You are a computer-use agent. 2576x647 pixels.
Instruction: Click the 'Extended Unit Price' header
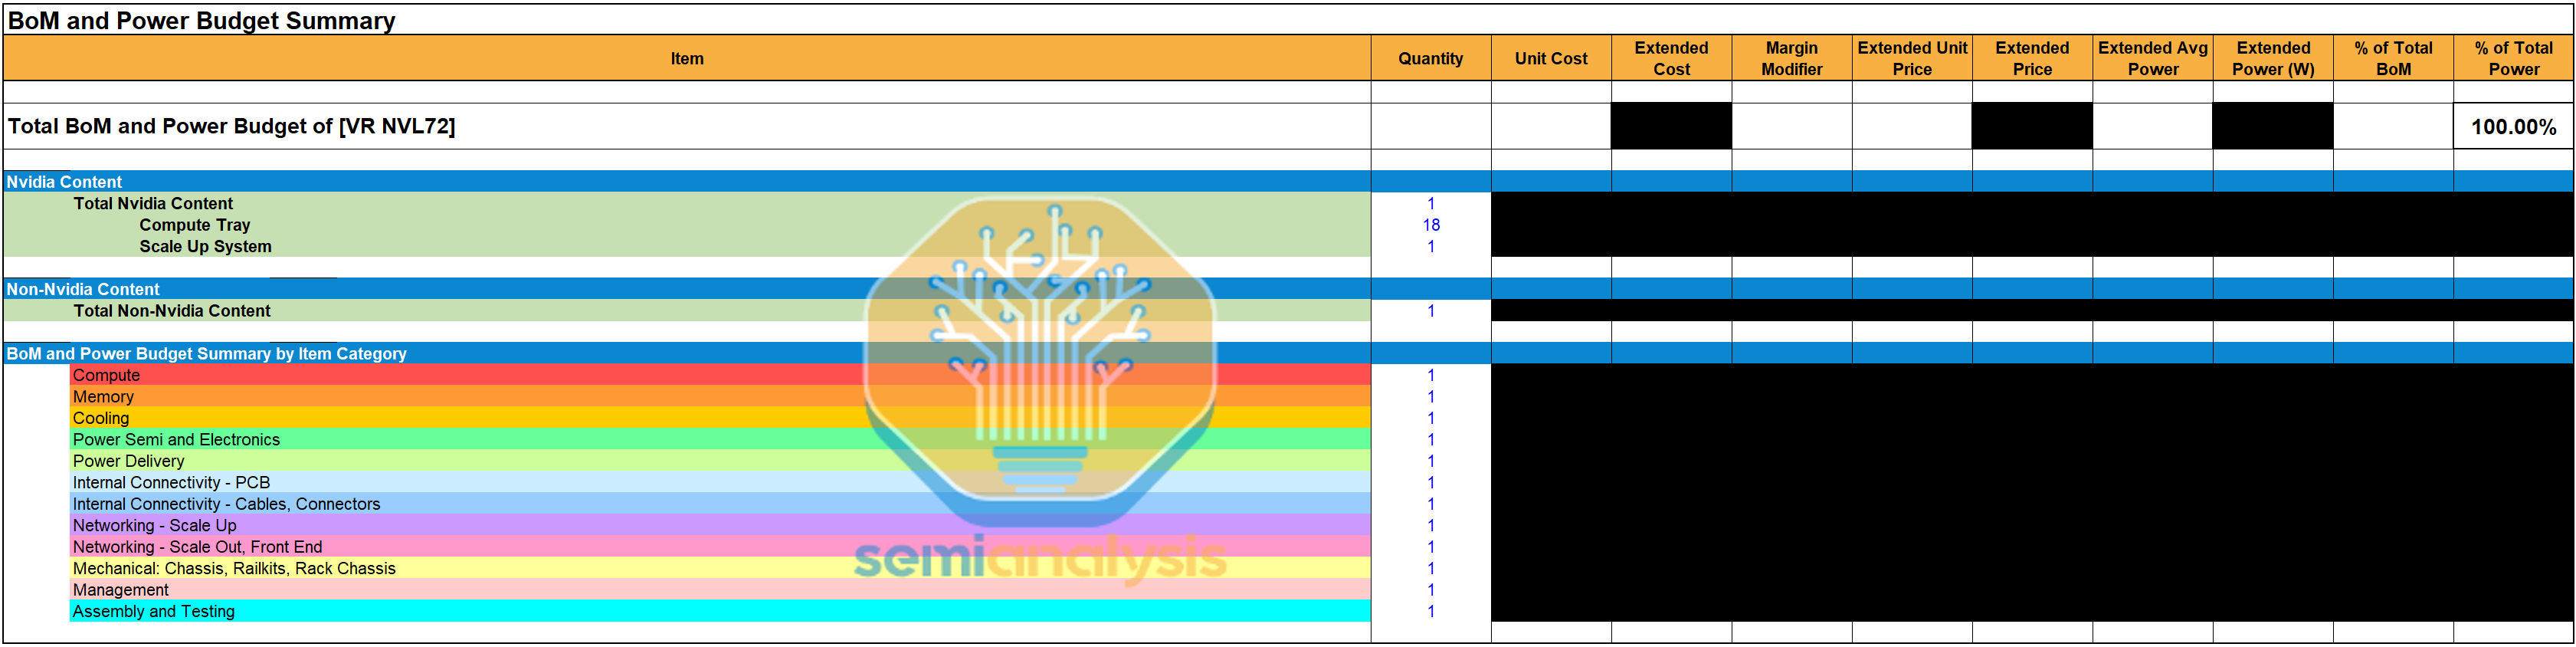[x=1912, y=58]
